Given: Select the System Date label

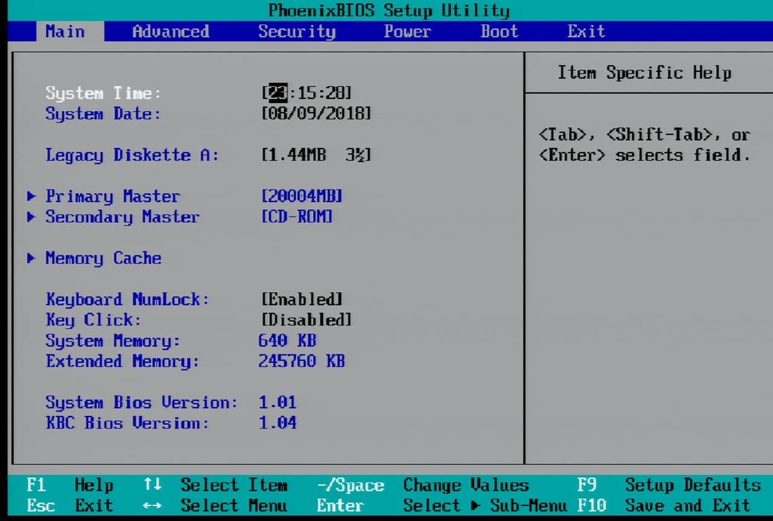Looking at the screenshot, I should pos(104,114).
